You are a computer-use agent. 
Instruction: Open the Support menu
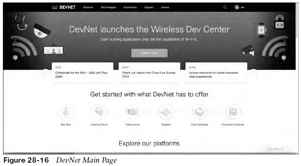[x=149, y=7]
